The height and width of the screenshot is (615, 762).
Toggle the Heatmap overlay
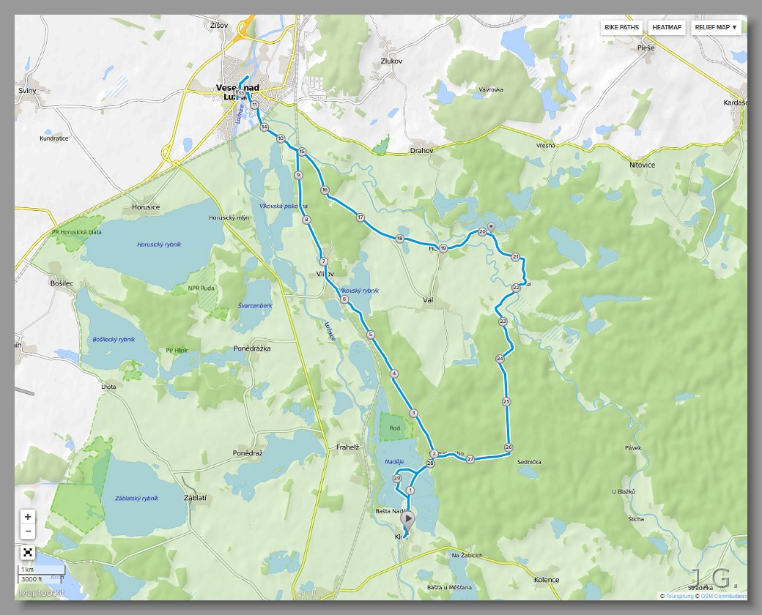coord(666,27)
